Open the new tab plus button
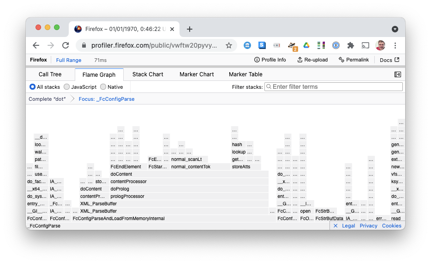Image resolution: width=431 pixels, height=264 pixels. tap(189, 29)
